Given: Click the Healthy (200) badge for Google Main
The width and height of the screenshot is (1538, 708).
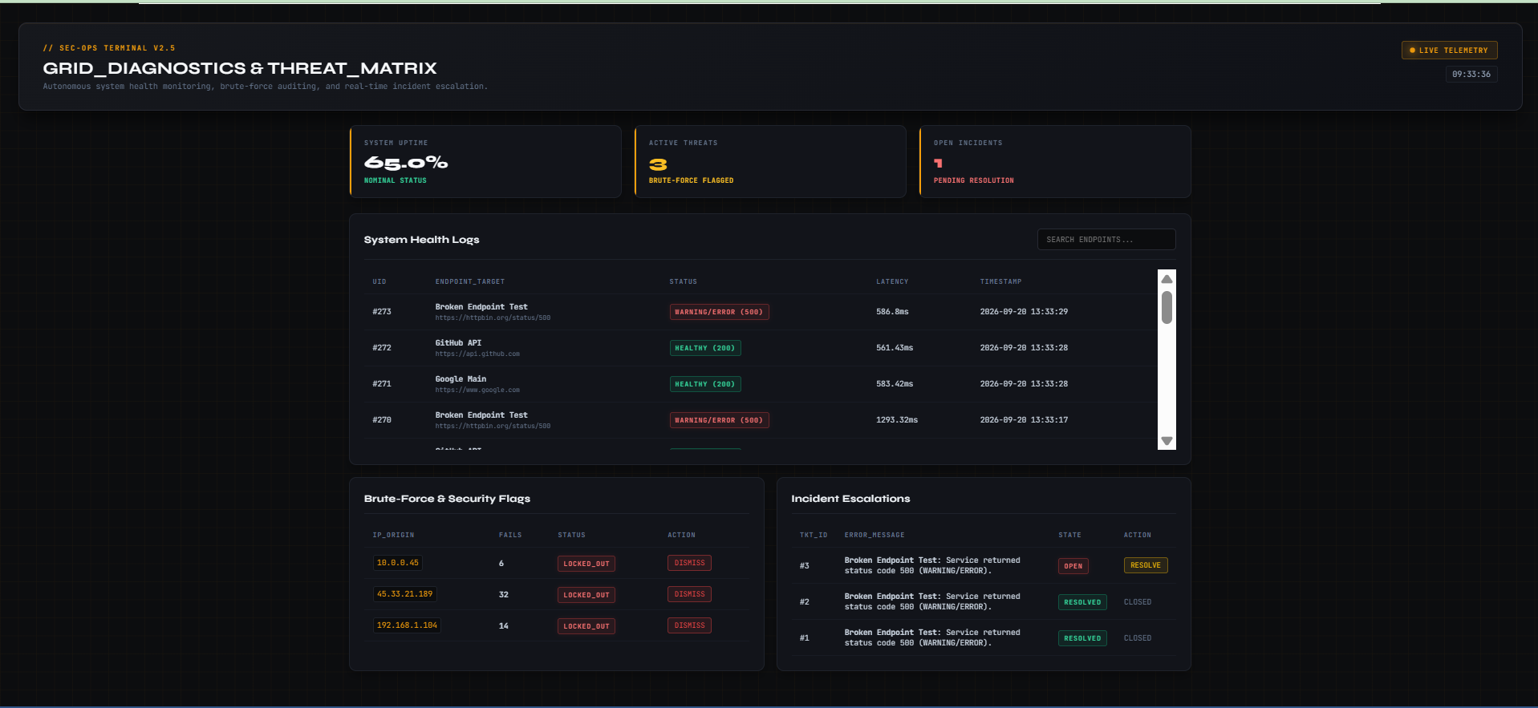Looking at the screenshot, I should point(705,384).
